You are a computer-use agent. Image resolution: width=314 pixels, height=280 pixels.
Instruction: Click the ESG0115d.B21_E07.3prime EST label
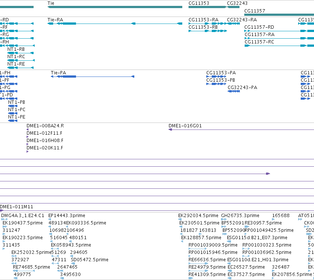[x=257, y=238]
